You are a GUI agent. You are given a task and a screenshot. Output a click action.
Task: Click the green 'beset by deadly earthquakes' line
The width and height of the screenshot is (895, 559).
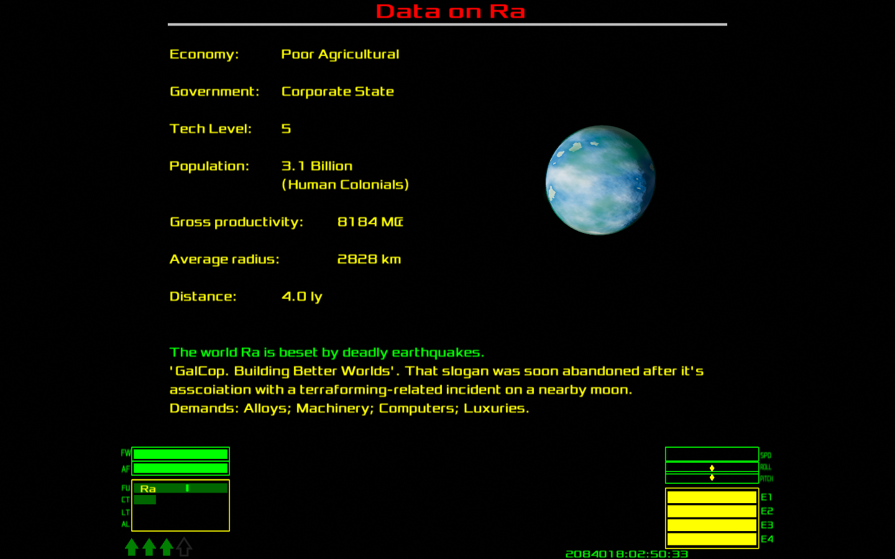326,353
